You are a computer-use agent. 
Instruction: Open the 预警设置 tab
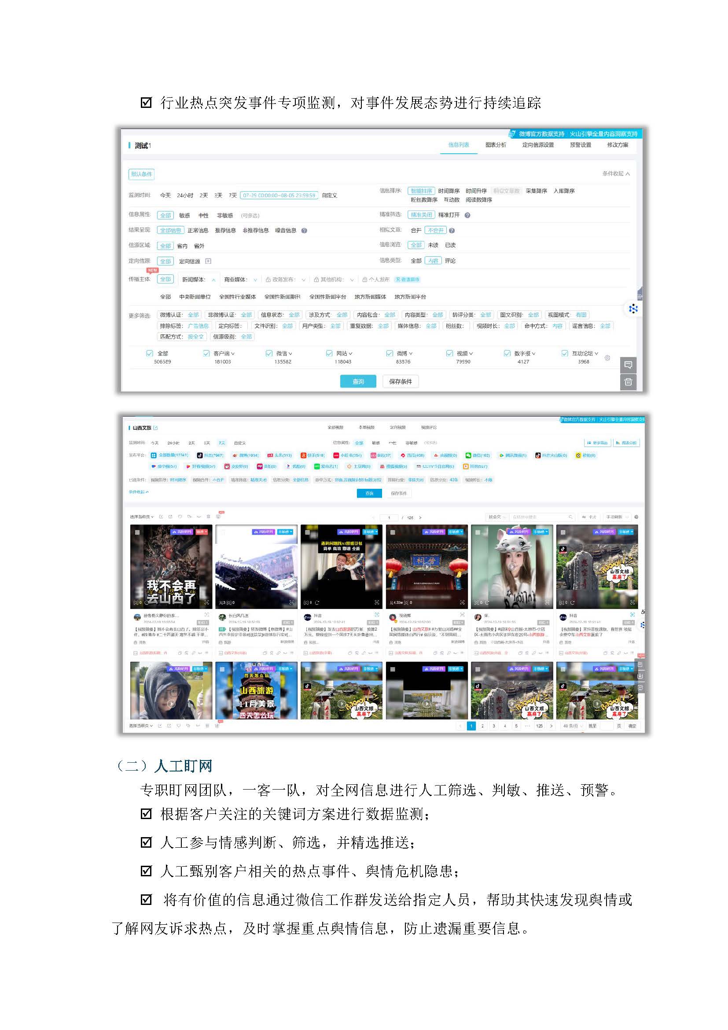click(x=580, y=145)
